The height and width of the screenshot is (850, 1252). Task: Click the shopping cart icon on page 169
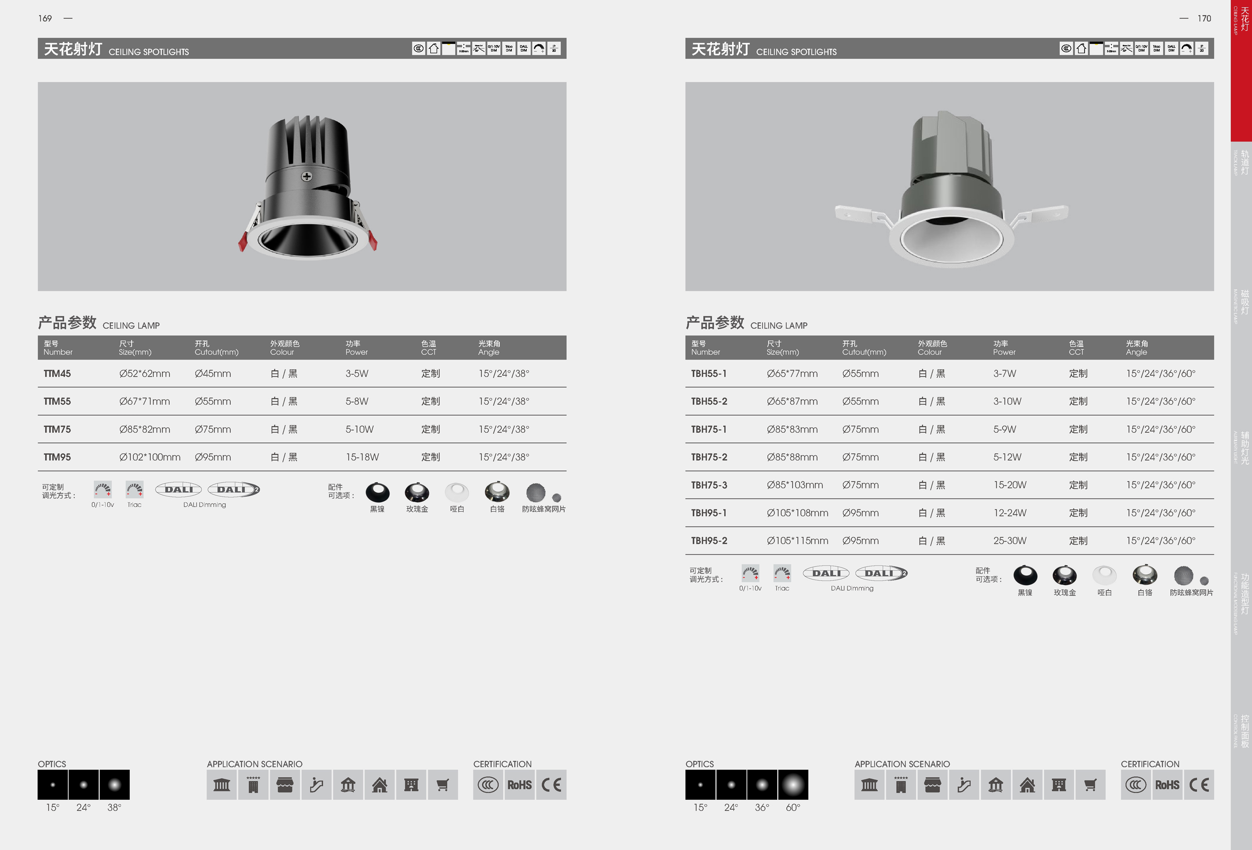(442, 785)
